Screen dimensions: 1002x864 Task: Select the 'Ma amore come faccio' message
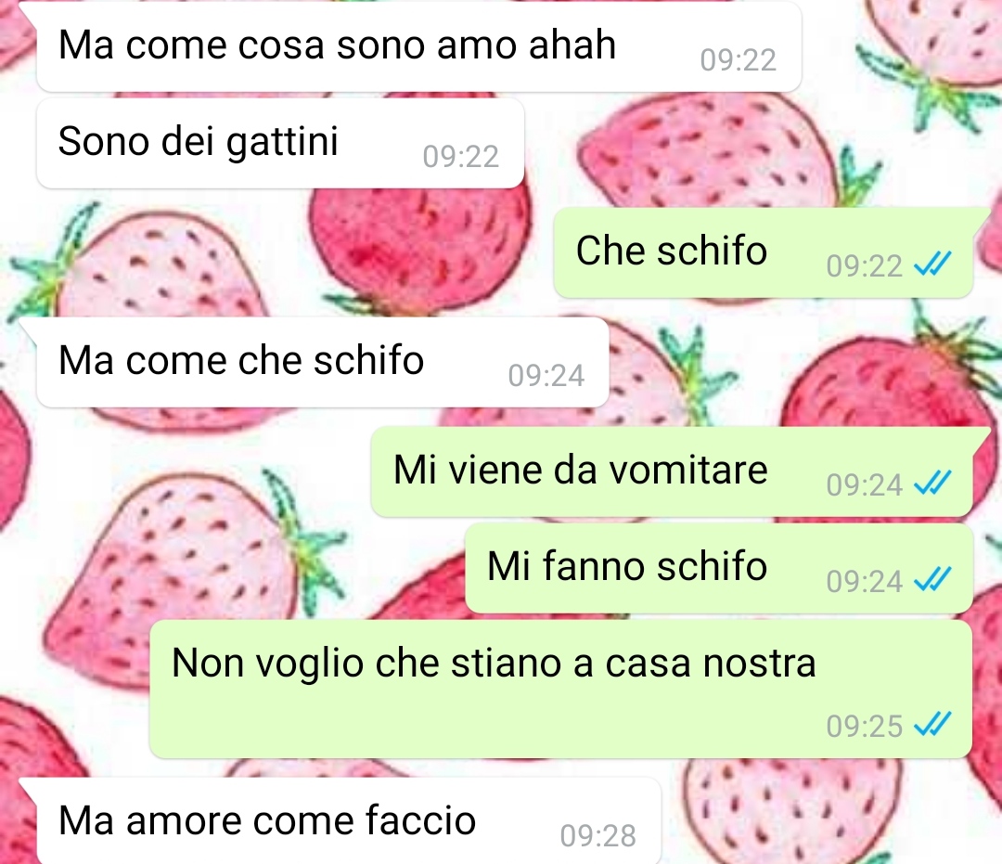(348, 821)
